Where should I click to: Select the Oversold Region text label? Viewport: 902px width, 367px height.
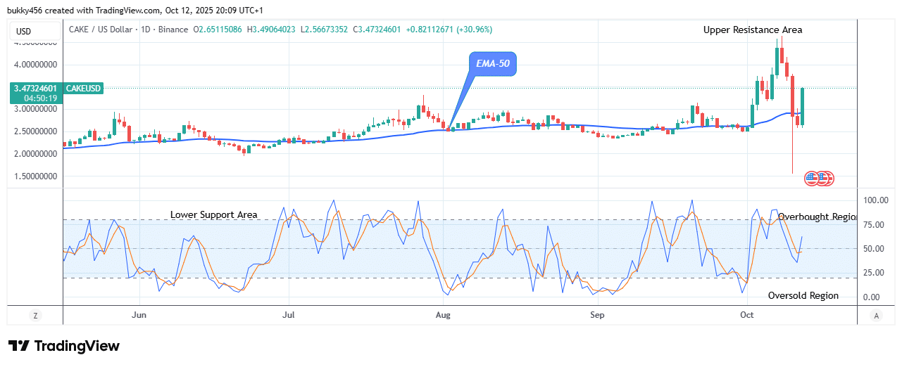coord(803,295)
